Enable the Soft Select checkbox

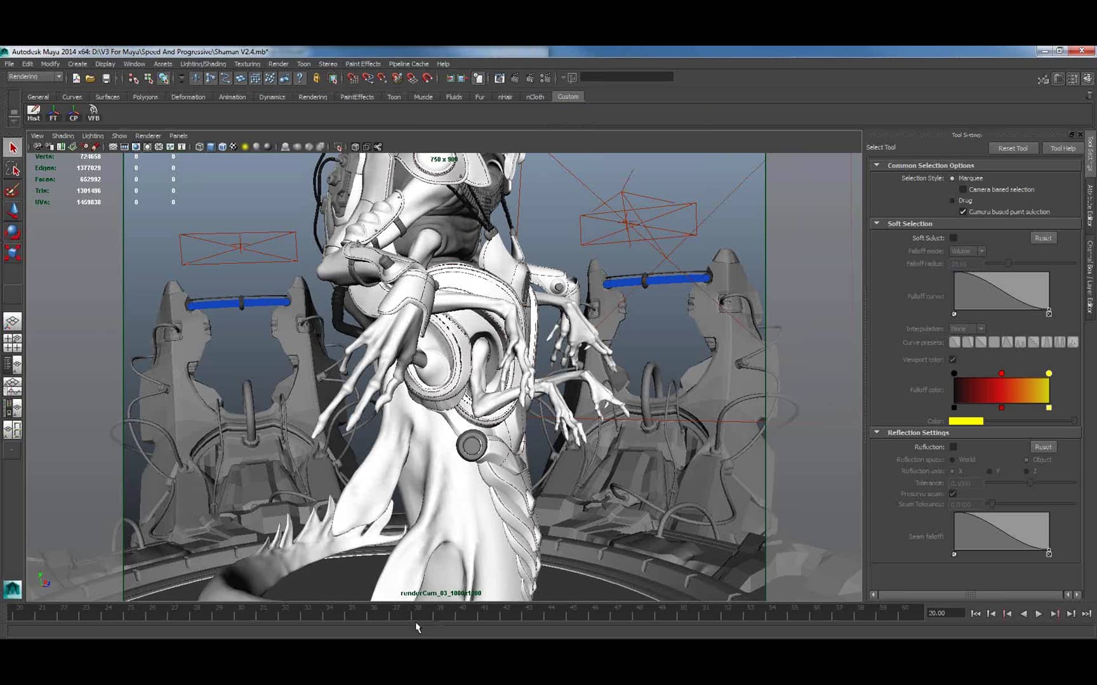pos(954,238)
